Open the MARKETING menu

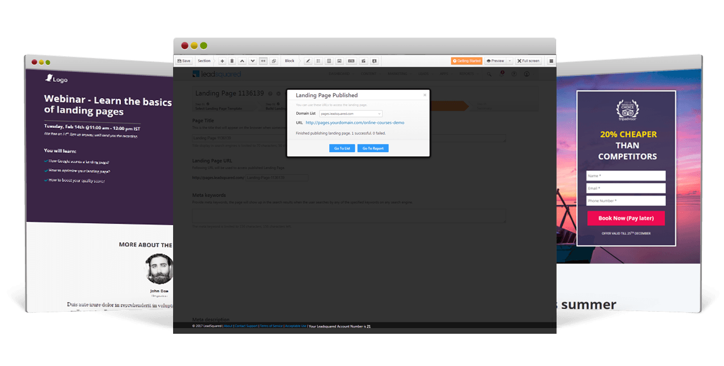(398, 74)
